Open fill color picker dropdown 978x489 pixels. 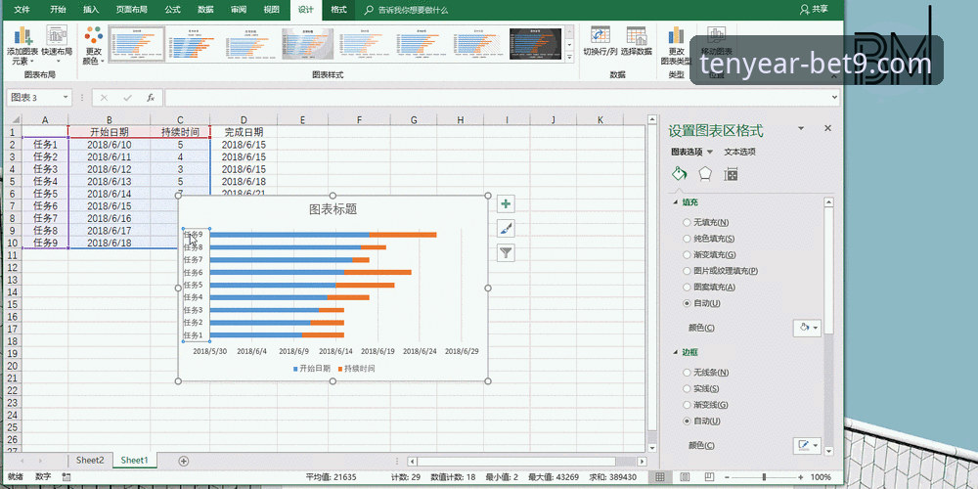(807, 328)
